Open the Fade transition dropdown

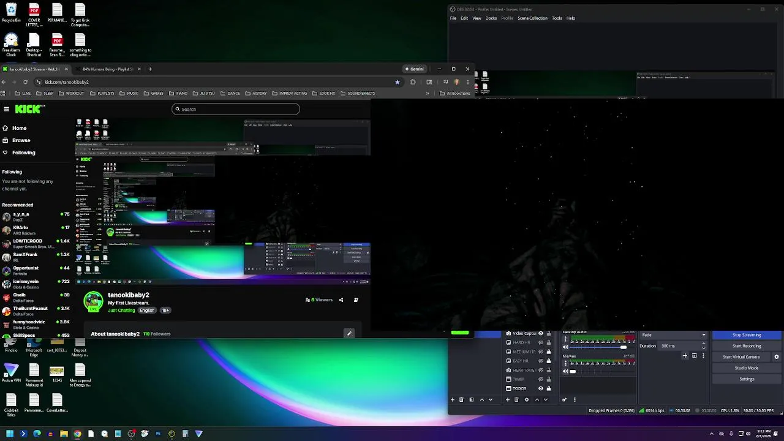click(674, 335)
